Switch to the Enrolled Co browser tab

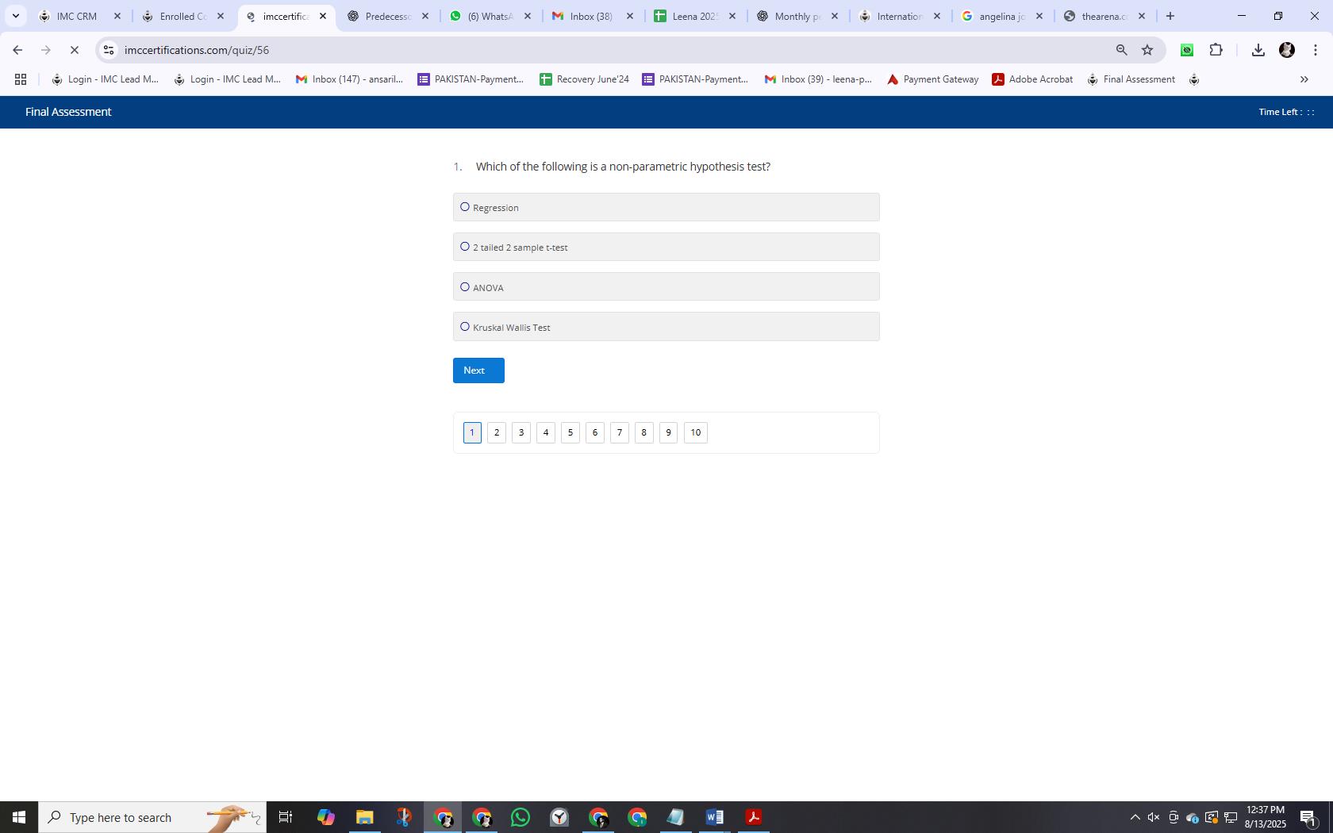click(183, 16)
